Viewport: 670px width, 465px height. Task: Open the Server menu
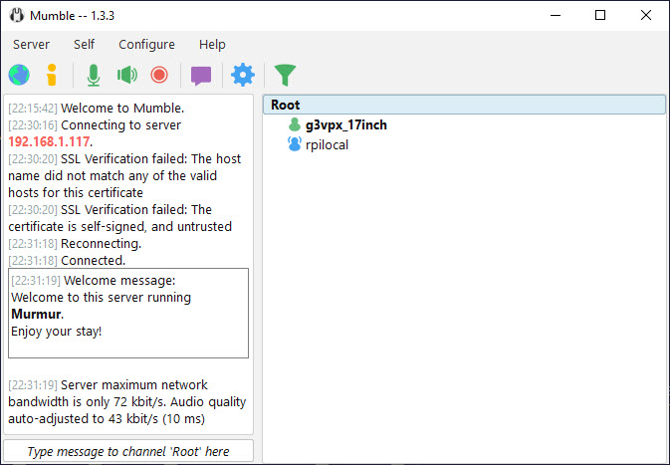pos(31,45)
